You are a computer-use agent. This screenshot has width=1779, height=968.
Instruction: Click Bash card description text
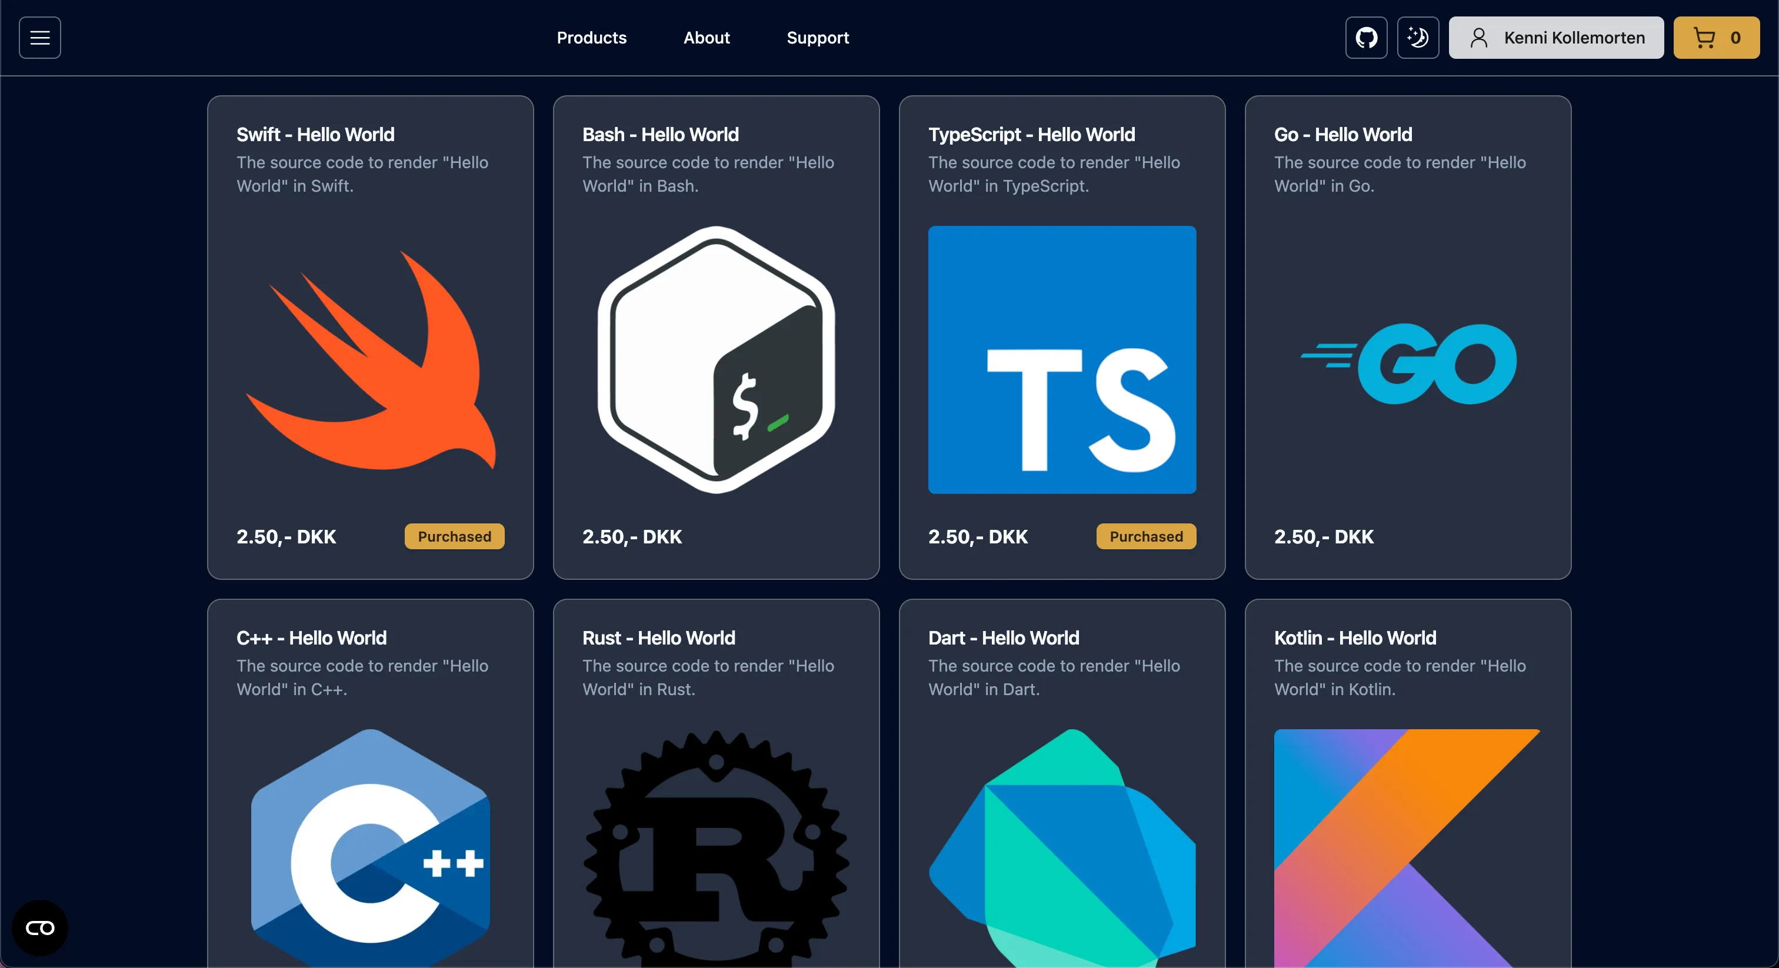708,174
